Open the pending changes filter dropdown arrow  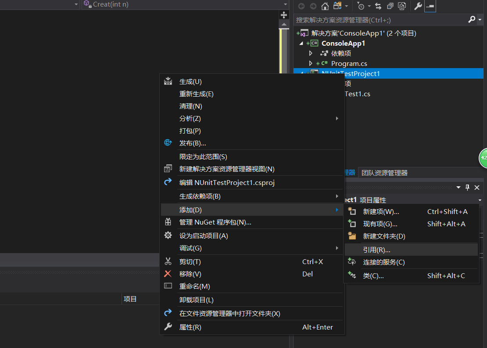tap(369, 6)
